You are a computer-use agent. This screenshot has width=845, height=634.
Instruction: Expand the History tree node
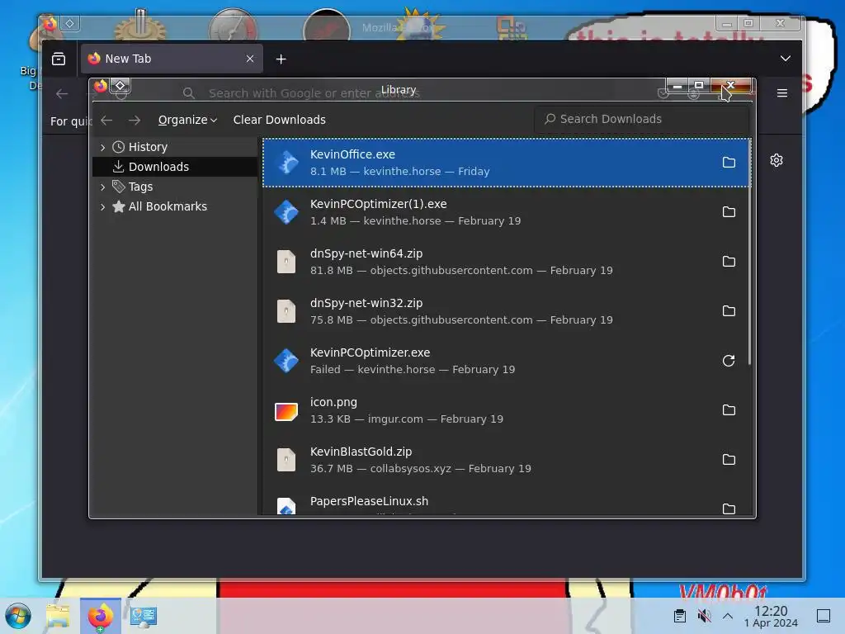pyautogui.click(x=103, y=147)
